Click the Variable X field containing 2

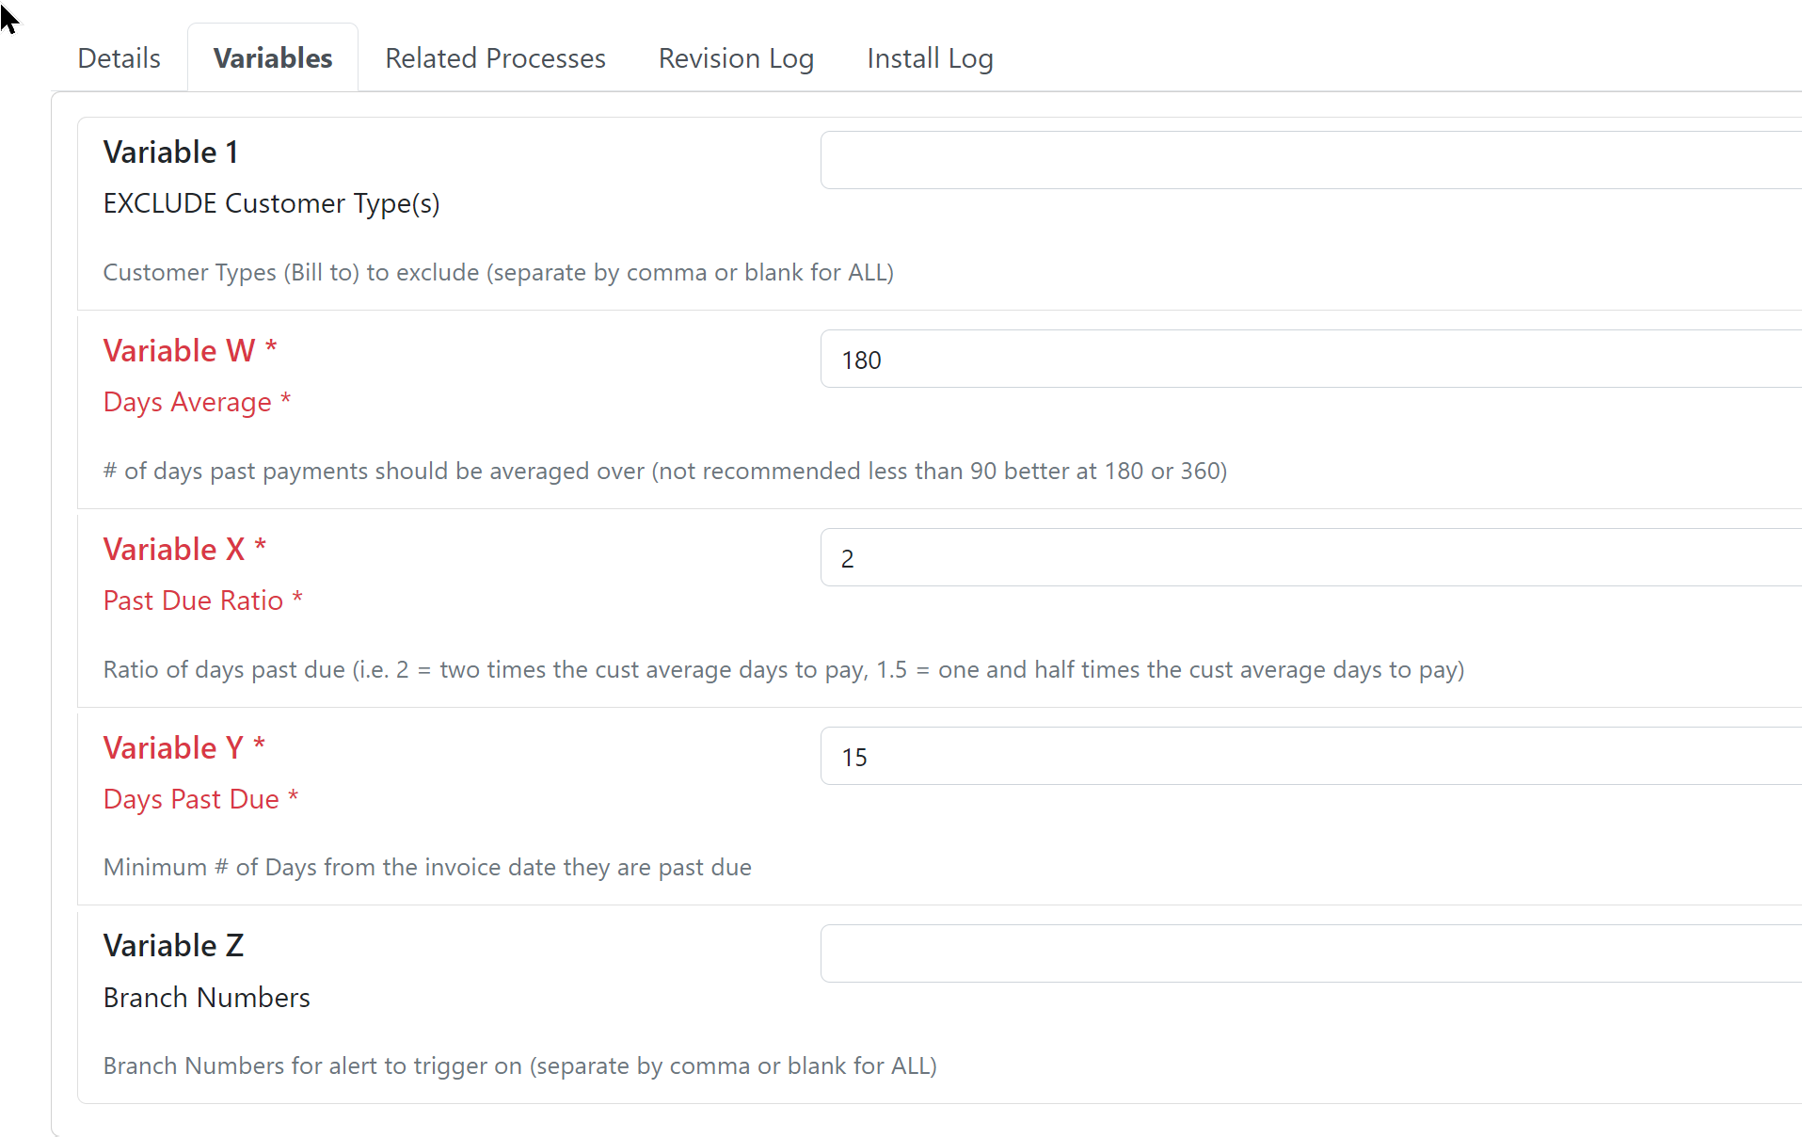pyautogui.click(x=1311, y=557)
